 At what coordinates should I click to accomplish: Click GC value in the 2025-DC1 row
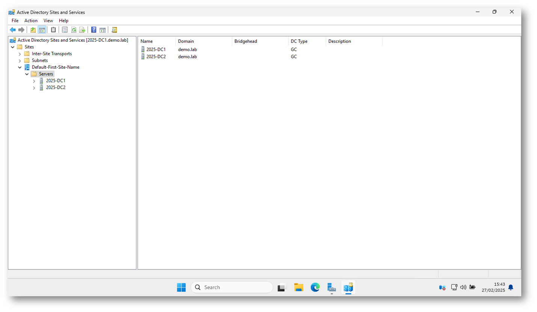point(294,50)
